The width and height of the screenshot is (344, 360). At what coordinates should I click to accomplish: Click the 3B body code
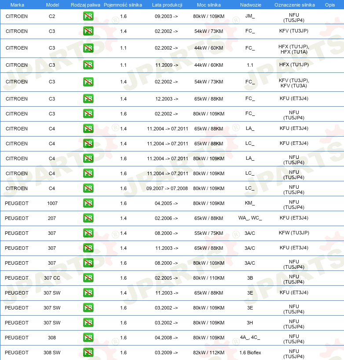coord(250,278)
